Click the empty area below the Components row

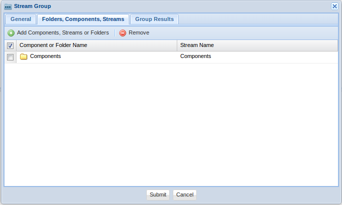click(x=170, y=125)
